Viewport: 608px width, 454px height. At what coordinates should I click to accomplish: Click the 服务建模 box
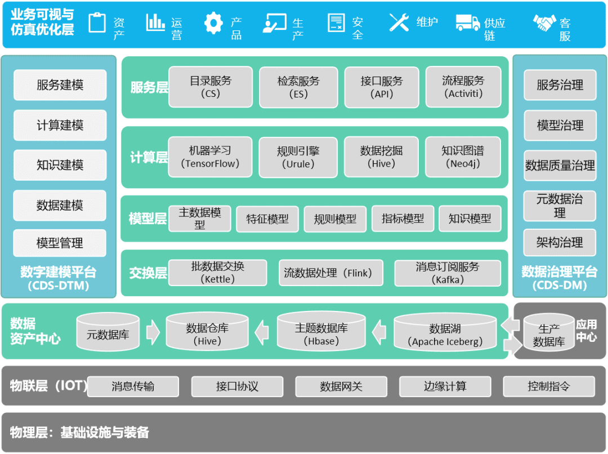[x=60, y=85]
